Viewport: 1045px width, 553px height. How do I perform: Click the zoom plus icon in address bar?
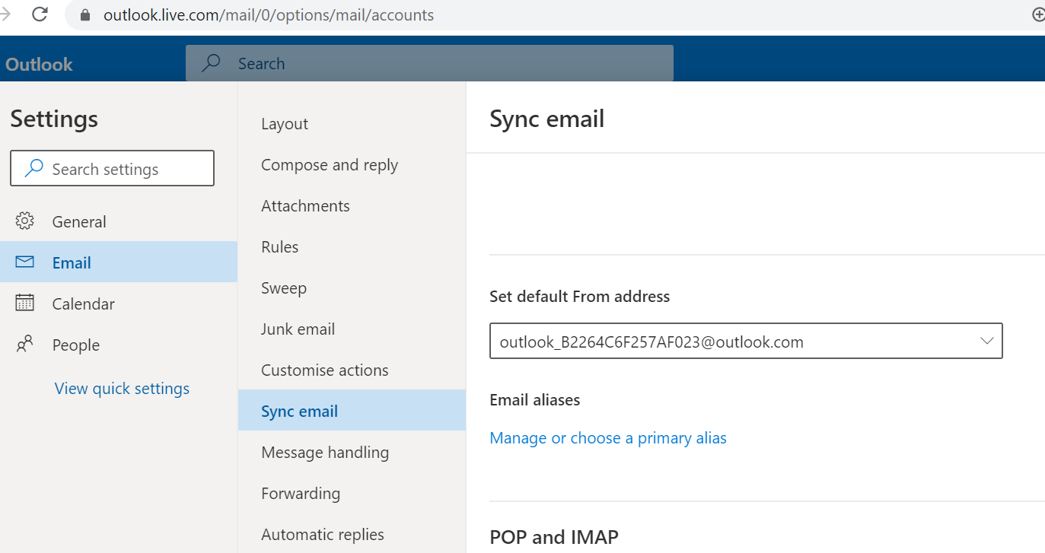point(1038,14)
